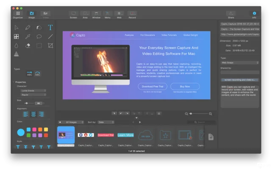Open the Area capture dropdown
The width and height of the screenshot is (272, 169).
pos(85,14)
